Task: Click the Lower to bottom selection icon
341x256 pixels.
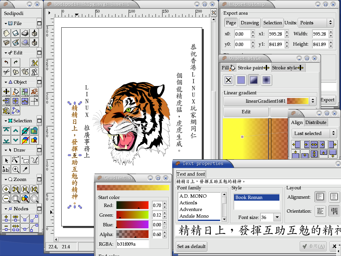Action: click(6, 140)
